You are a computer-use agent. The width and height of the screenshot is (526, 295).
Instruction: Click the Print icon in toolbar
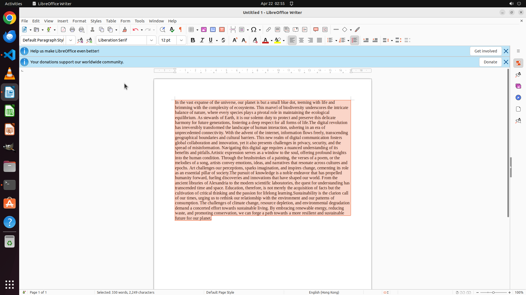coord(72,29)
